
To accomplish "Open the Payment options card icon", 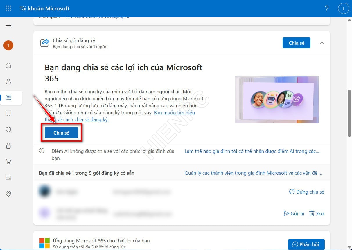I will coord(8,178).
